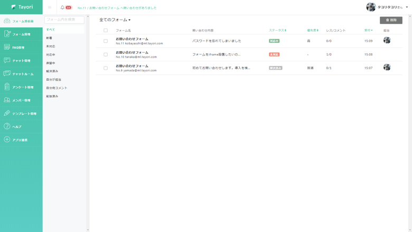Check the No.10 tanaka inquiry checkbox
The width and height of the screenshot is (412, 232).
coord(106,54)
